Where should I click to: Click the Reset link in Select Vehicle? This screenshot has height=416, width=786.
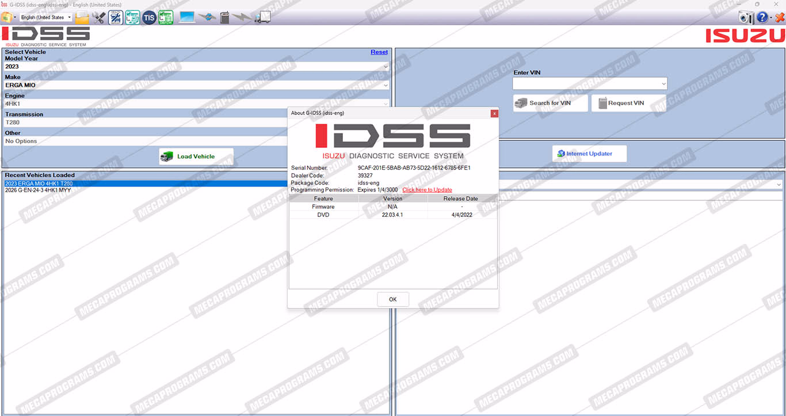(379, 52)
